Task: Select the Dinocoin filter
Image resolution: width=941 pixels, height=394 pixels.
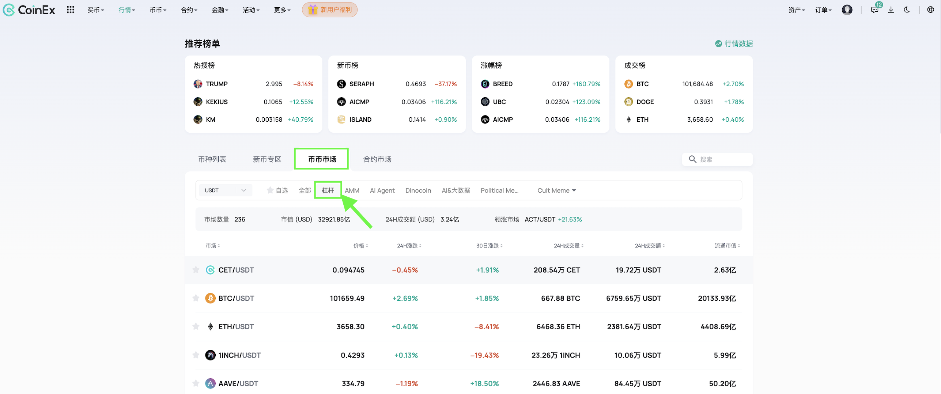Action: [418, 190]
